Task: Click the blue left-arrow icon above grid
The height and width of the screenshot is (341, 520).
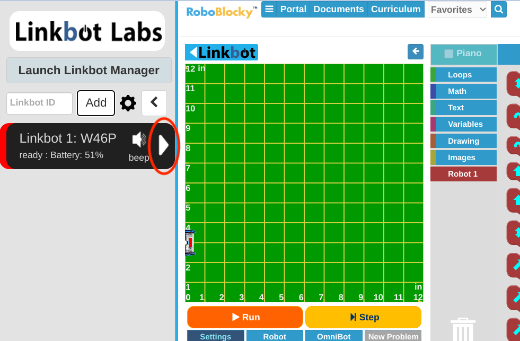Action: 416,51
